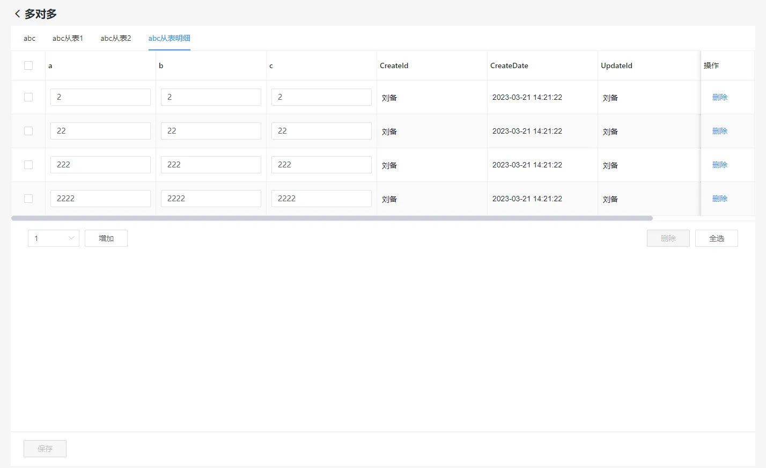Screen dimensions: 766x468
Task: Click the 增加 button to add rows
Action: click(106, 238)
